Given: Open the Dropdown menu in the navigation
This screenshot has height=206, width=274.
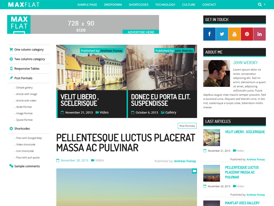Looking at the screenshot, I should click(113, 5).
